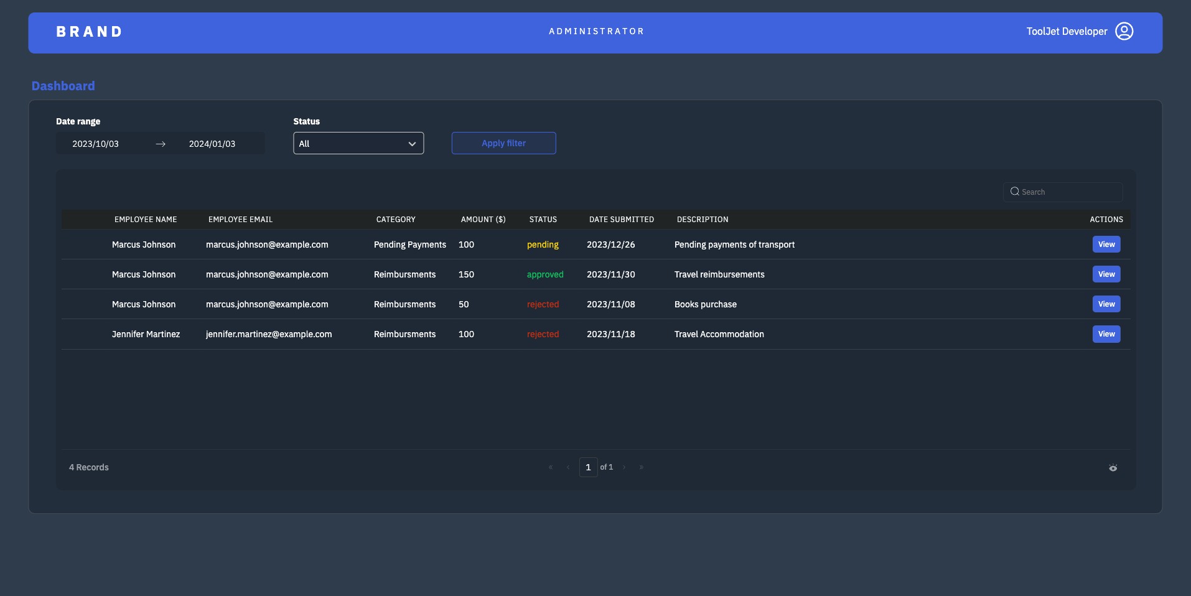Go to the next page arrow
Image resolution: width=1191 pixels, height=596 pixels.
tap(624, 467)
